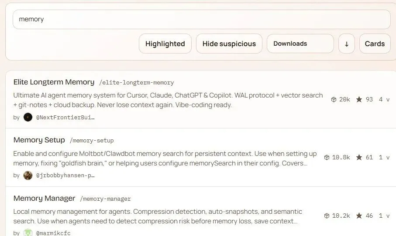Toggle Hide suspicious filter
396x236 pixels.
(229, 44)
